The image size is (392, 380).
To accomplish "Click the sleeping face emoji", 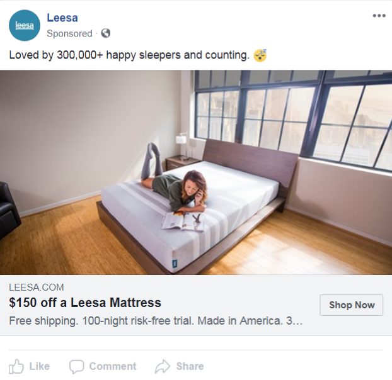I will tap(260, 55).
